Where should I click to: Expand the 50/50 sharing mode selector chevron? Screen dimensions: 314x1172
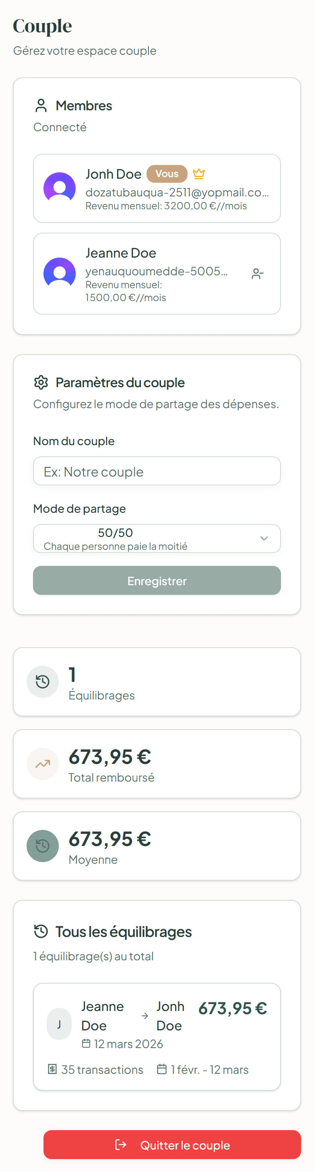click(x=264, y=539)
